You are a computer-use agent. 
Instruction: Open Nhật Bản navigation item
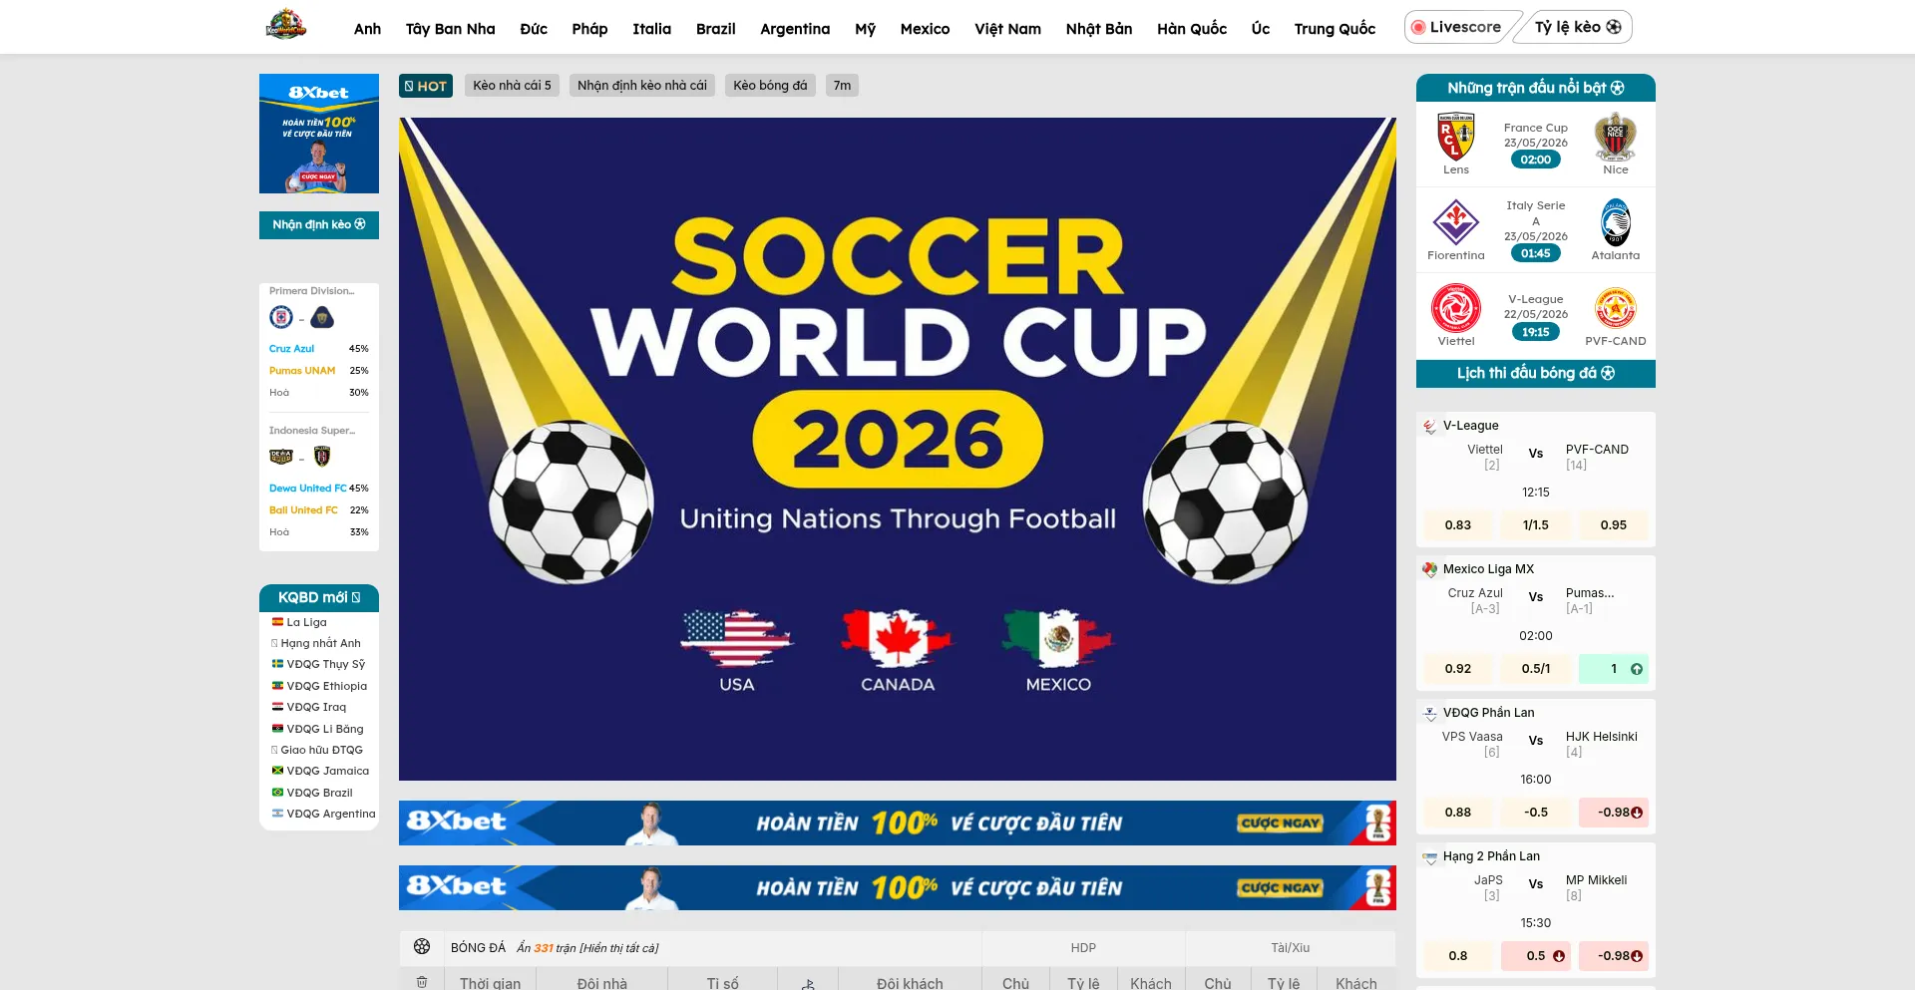point(1099,29)
